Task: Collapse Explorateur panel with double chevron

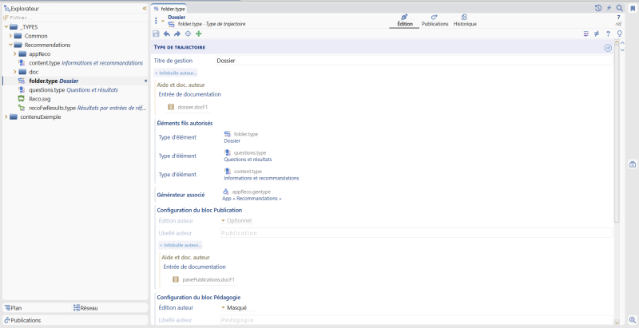Action: 145,8
